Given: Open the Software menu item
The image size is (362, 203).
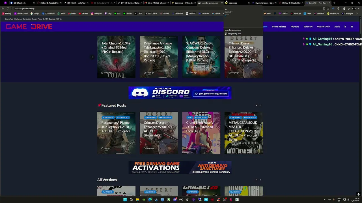Looking at the screenshot, I should [308, 27].
